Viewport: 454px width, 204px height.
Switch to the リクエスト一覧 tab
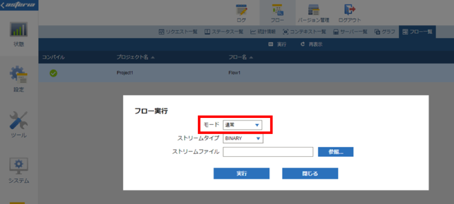click(x=178, y=32)
